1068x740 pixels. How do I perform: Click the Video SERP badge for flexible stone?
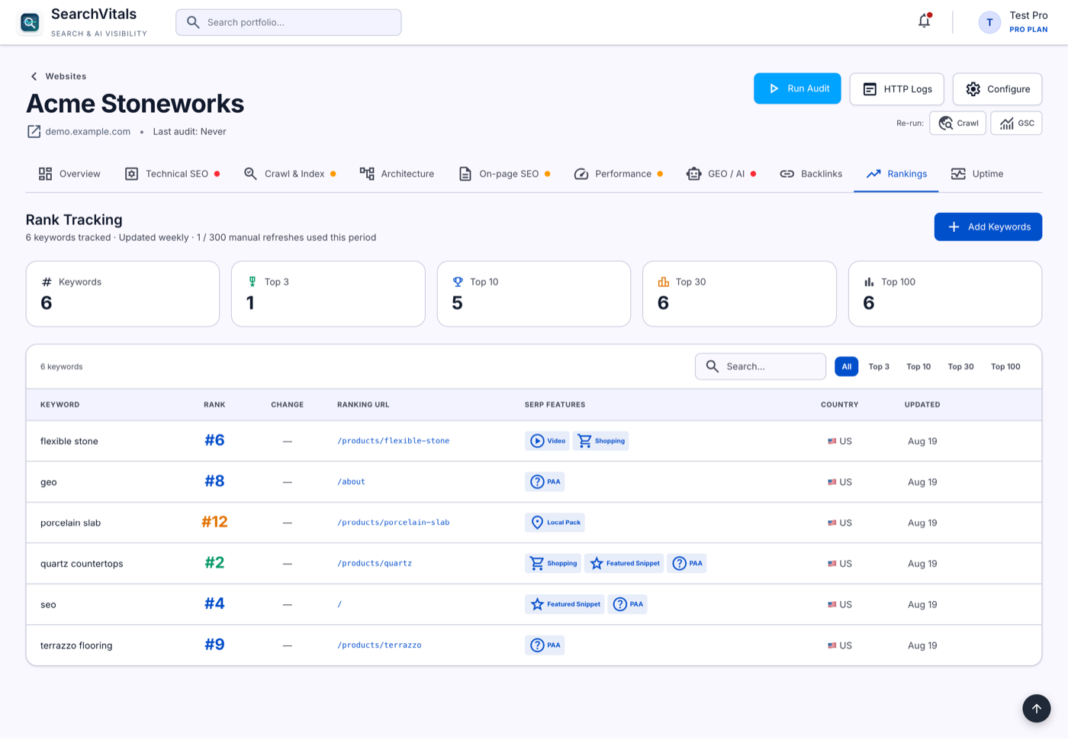point(547,441)
